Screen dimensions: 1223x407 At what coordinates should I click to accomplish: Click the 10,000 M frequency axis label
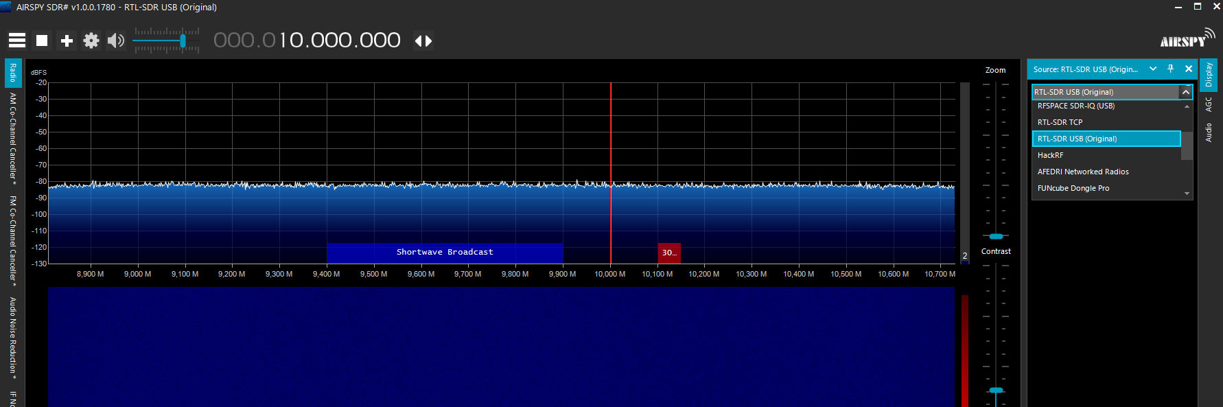(610, 274)
